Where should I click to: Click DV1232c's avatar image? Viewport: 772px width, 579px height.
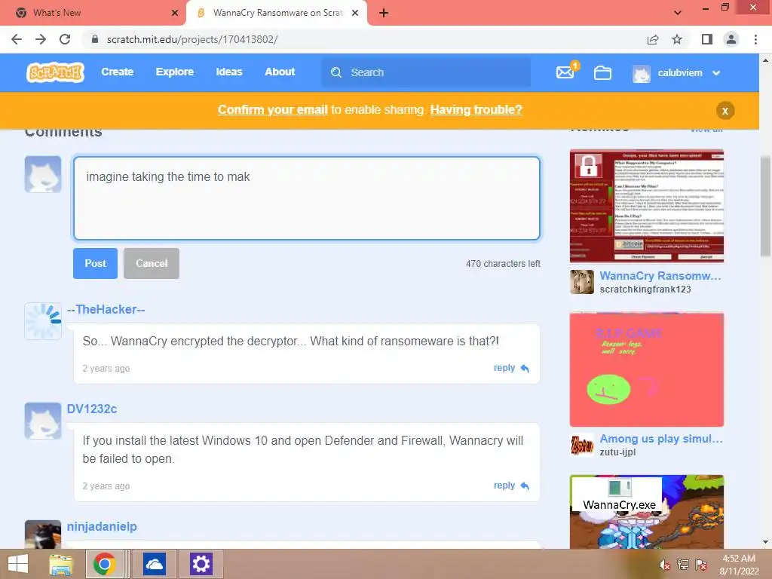tap(43, 421)
